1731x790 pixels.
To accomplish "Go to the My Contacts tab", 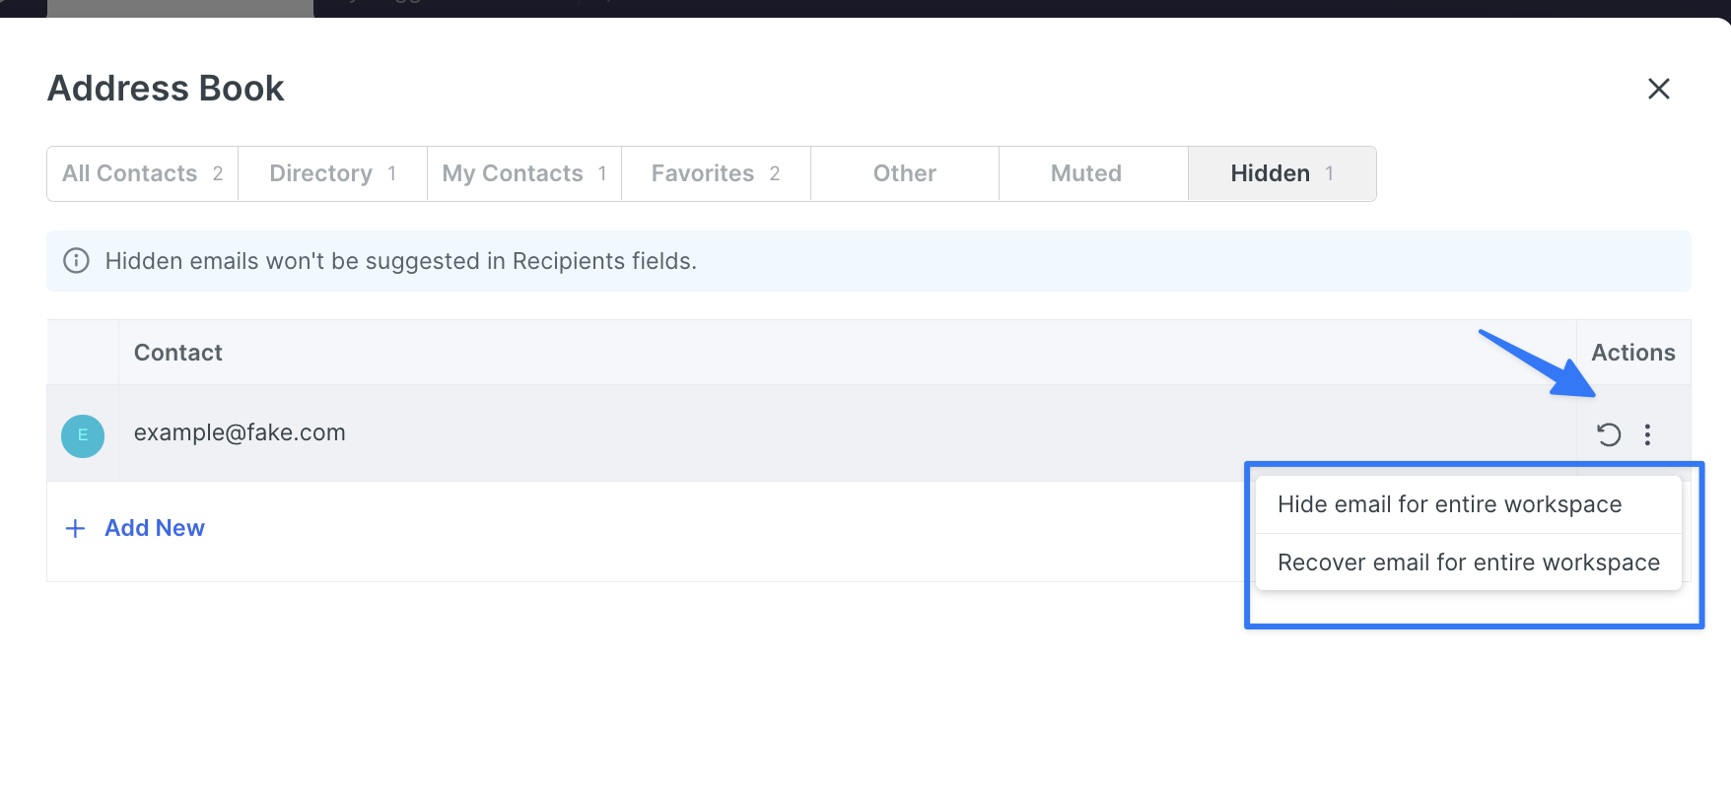I will coord(523,173).
